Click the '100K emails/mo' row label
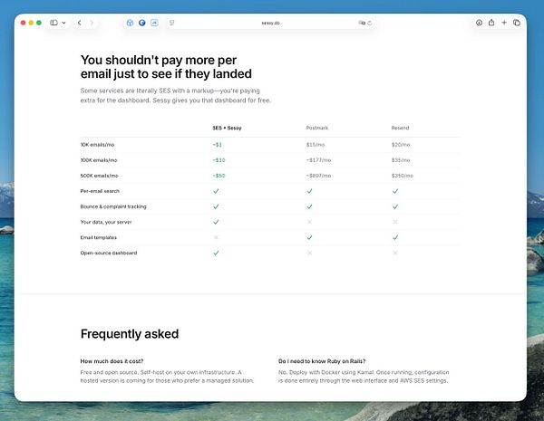The height and width of the screenshot is (421, 544). 99,160
